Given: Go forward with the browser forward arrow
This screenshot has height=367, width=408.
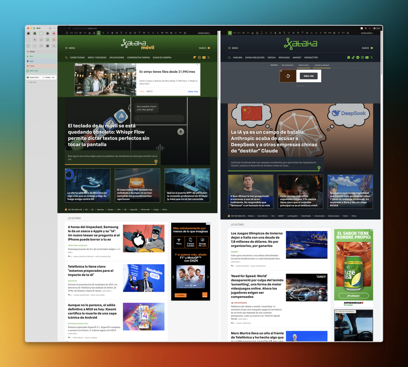Looking at the screenshot, I should click(x=65, y=28).
